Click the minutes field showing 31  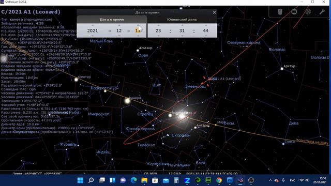[182, 31]
